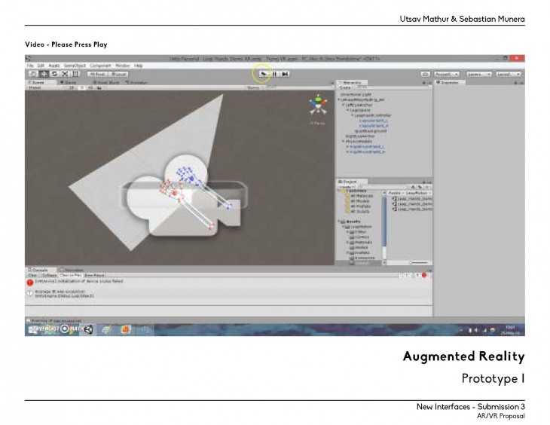Click the red error icon in Console log
The height and width of the screenshot is (425, 550).
(30, 283)
